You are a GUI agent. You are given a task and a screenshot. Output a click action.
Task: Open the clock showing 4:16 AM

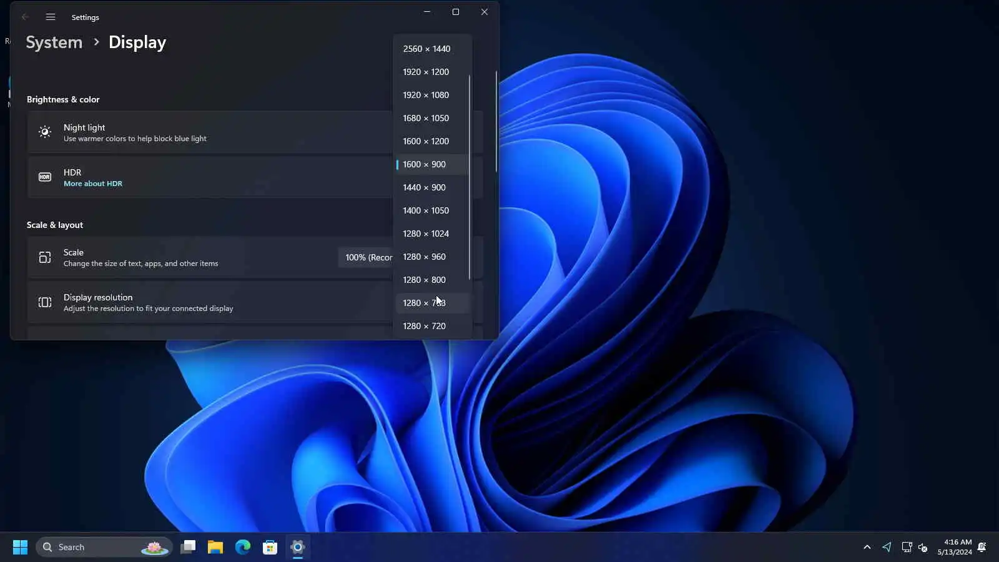(x=955, y=547)
